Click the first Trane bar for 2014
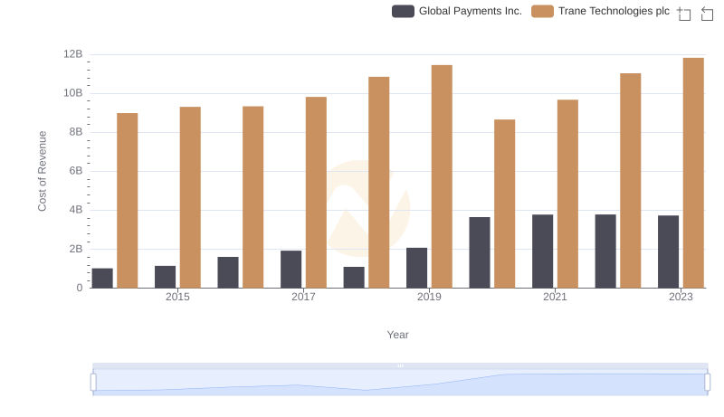Image resolution: width=724 pixels, height=417 pixels. (x=128, y=201)
